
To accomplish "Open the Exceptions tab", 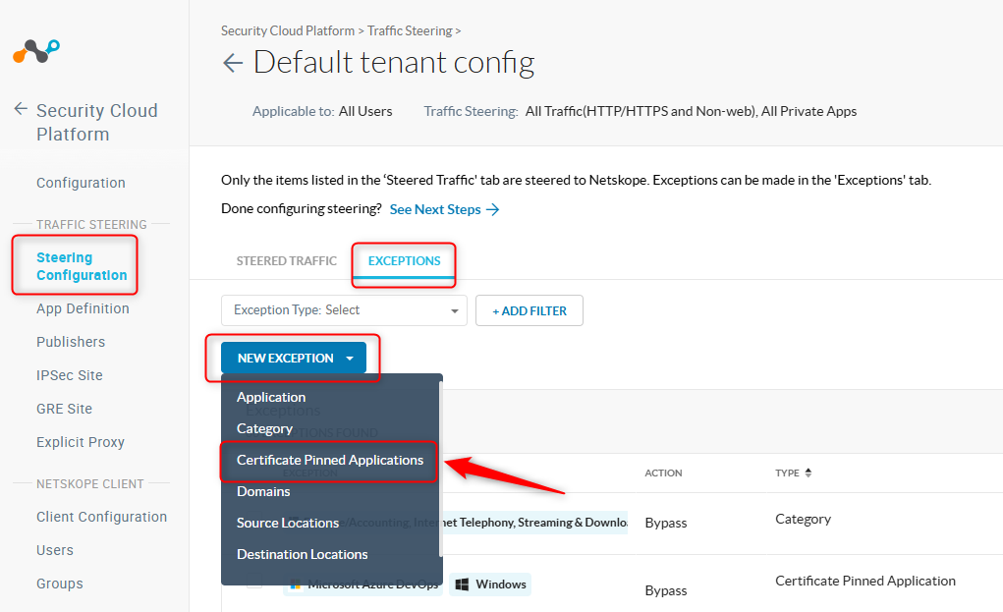I will (x=404, y=261).
